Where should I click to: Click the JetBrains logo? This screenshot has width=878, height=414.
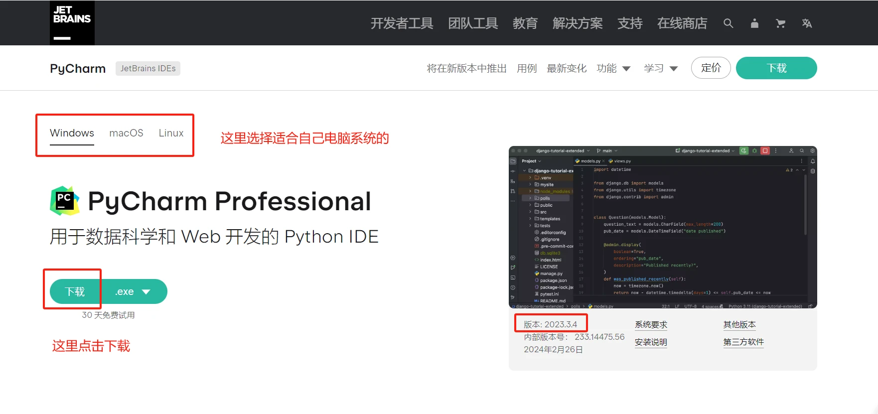click(72, 22)
